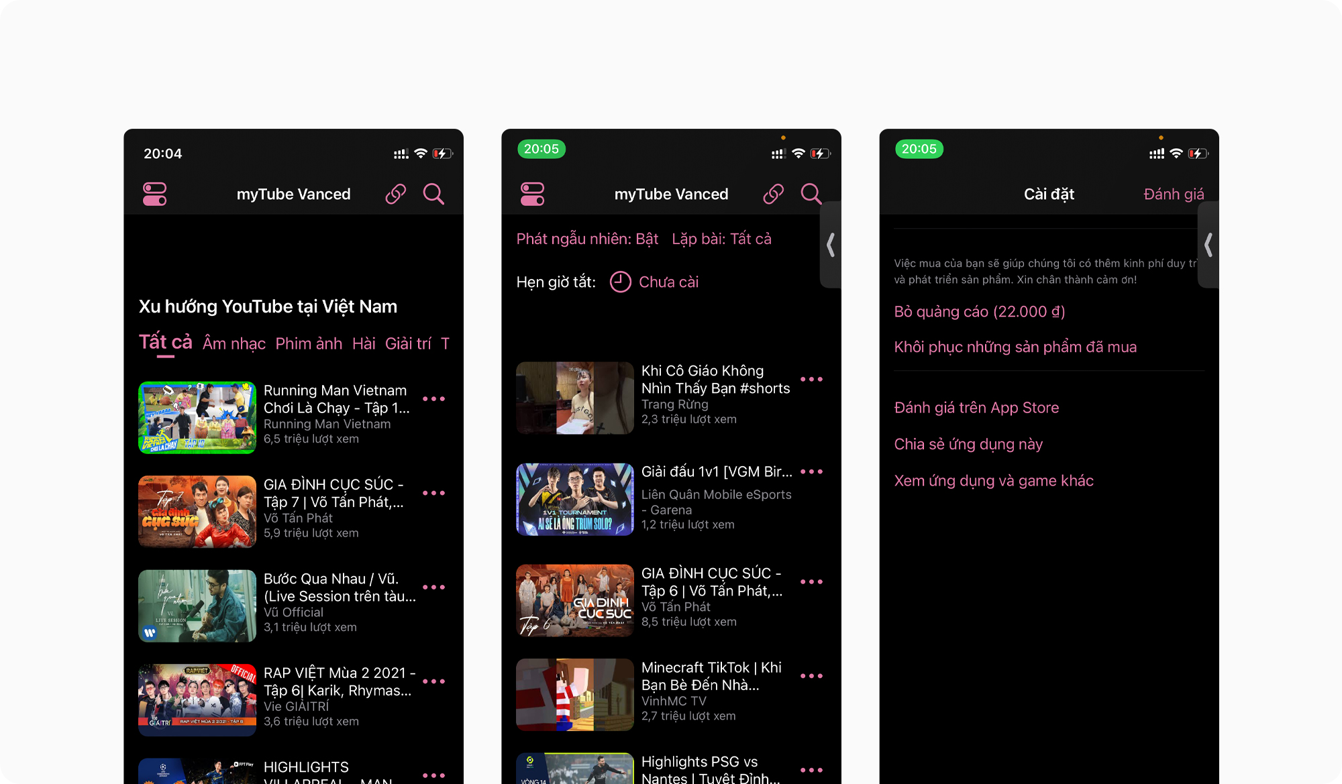Open RAP VIỆT Mùa 2 thumbnail
Viewport: 1342px width, 784px height.
(x=197, y=700)
